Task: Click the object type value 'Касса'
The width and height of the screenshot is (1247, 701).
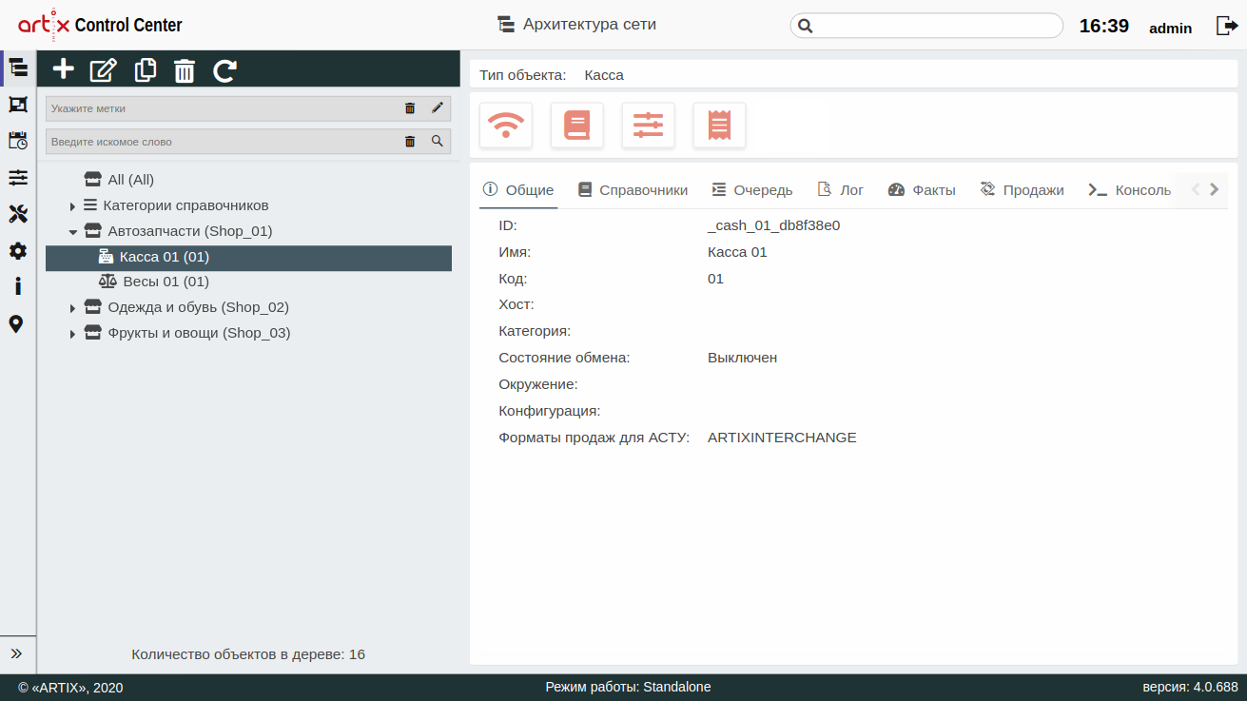Action: (604, 74)
